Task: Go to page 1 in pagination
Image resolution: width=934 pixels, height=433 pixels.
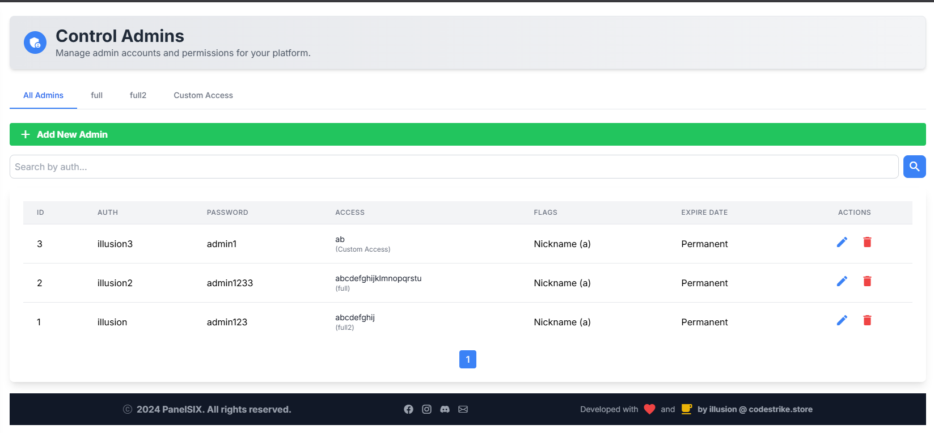Action: (x=467, y=359)
